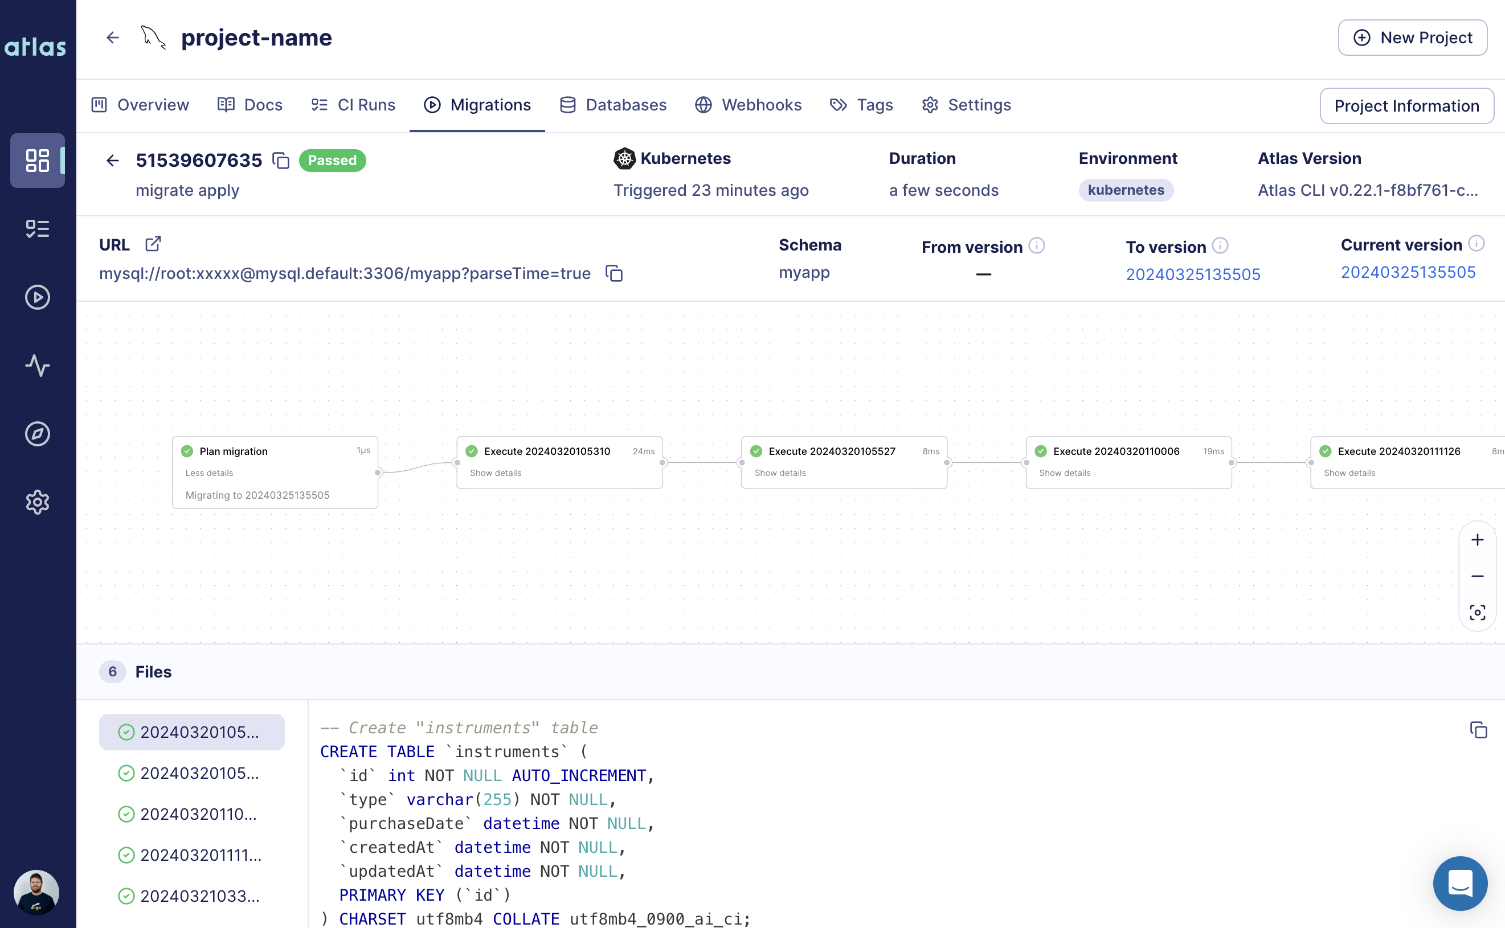
Task: Open the support chat bubble
Action: pos(1460,883)
